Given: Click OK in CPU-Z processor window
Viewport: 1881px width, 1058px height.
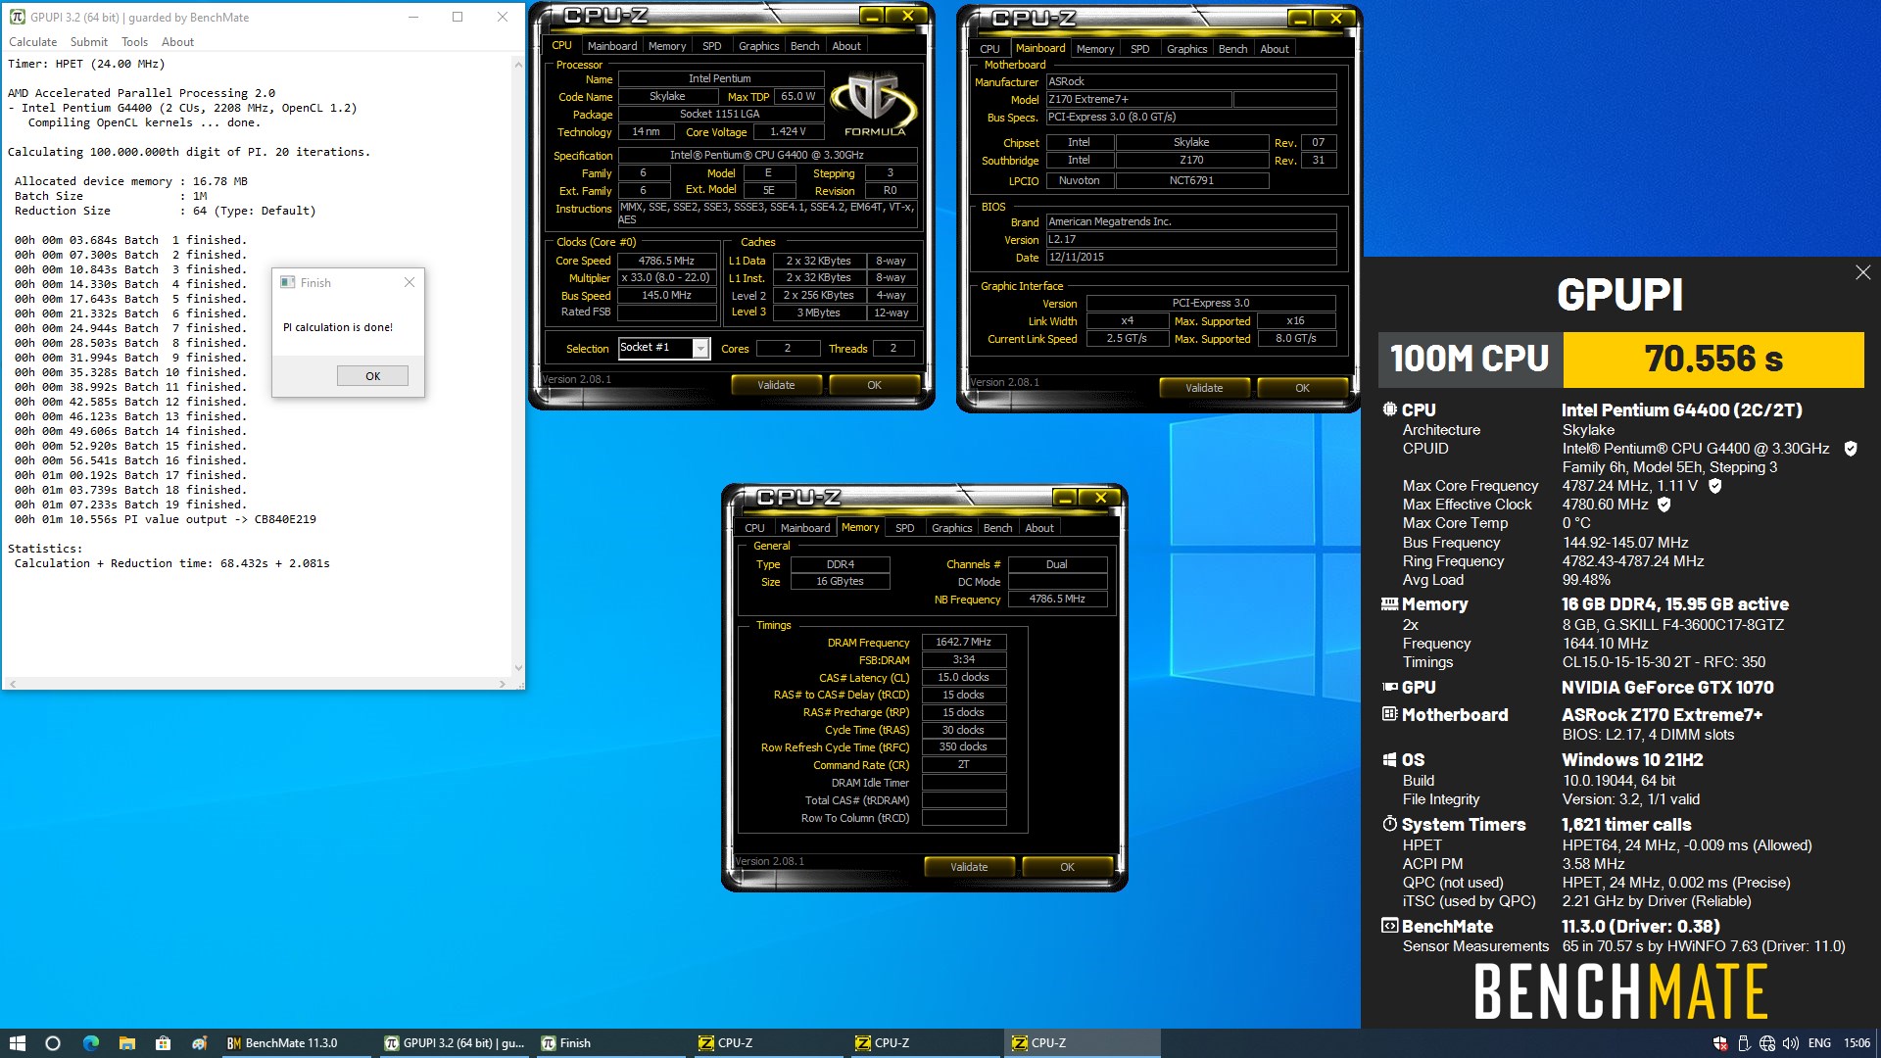Looking at the screenshot, I should (x=874, y=385).
